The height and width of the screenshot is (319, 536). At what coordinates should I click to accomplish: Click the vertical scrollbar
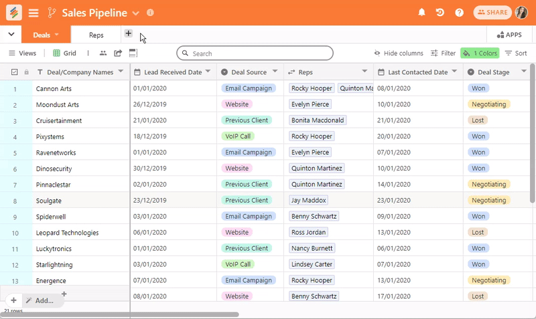(533, 133)
